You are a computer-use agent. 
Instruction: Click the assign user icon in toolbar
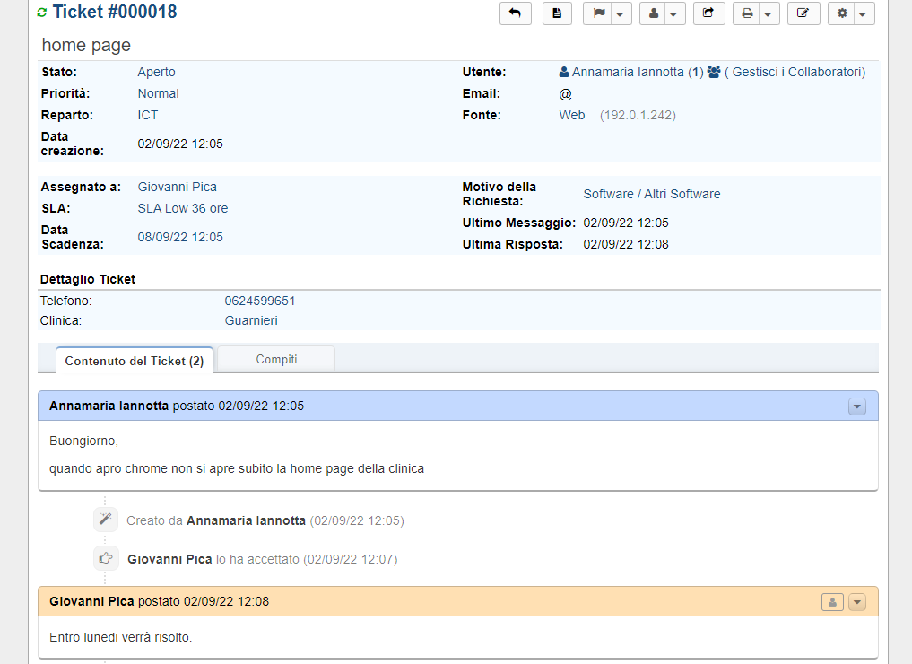pos(655,13)
